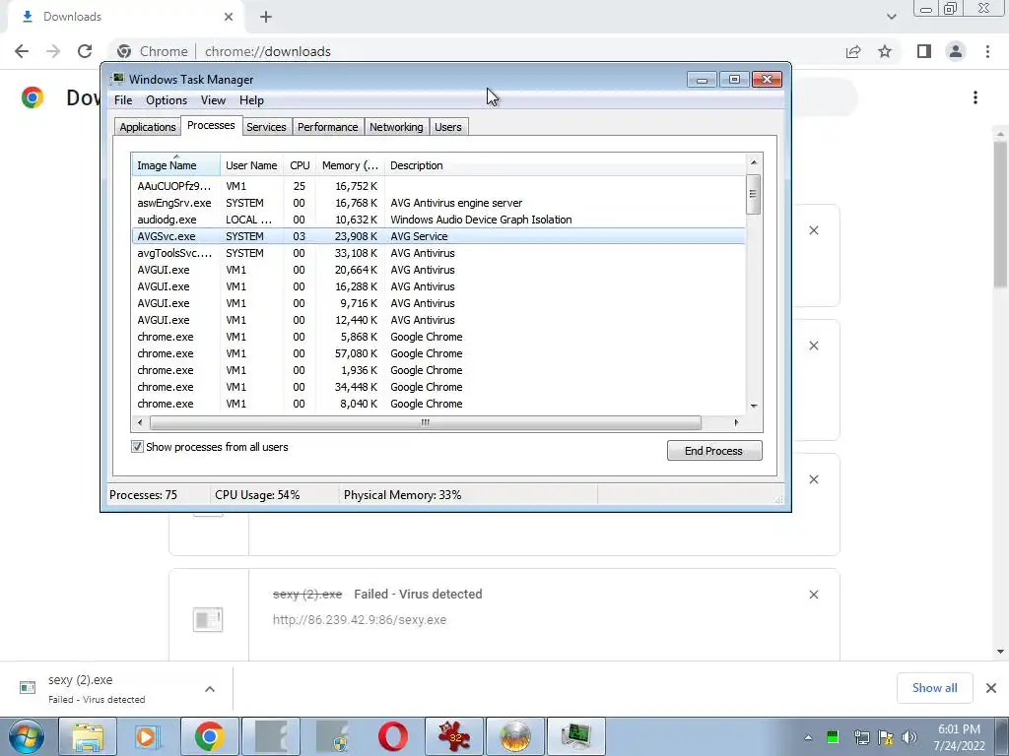Switch to the Performance tab
The width and height of the screenshot is (1009, 756).
click(x=327, y=127)
